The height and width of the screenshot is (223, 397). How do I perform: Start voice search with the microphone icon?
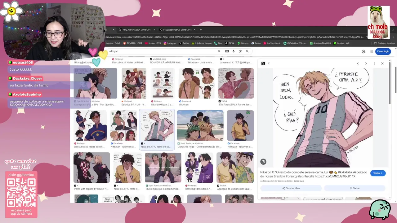click(234, 51)
